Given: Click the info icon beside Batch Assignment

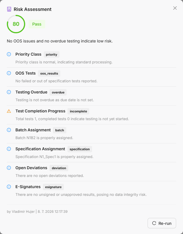Looking at the screenshot, I should tap(9, 130).
